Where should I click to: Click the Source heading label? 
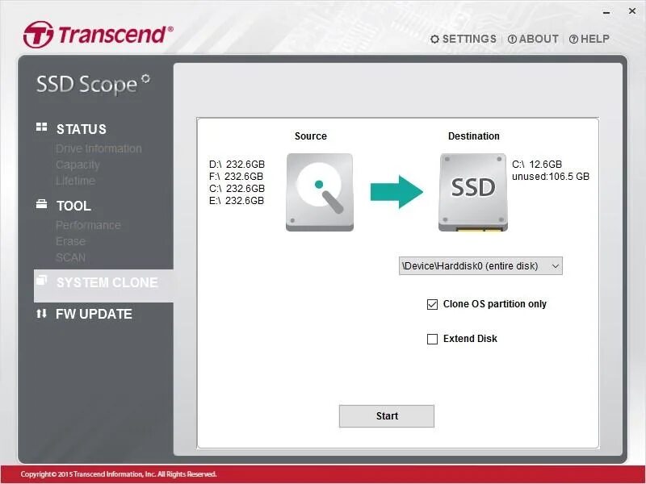point(311,136)
